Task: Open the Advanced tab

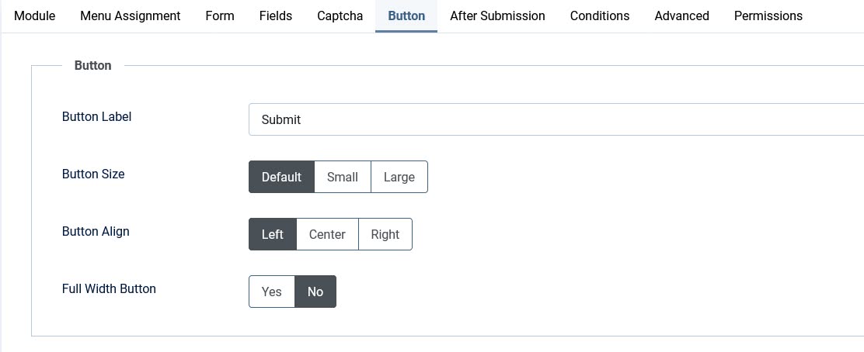Action: coord(681,16)
